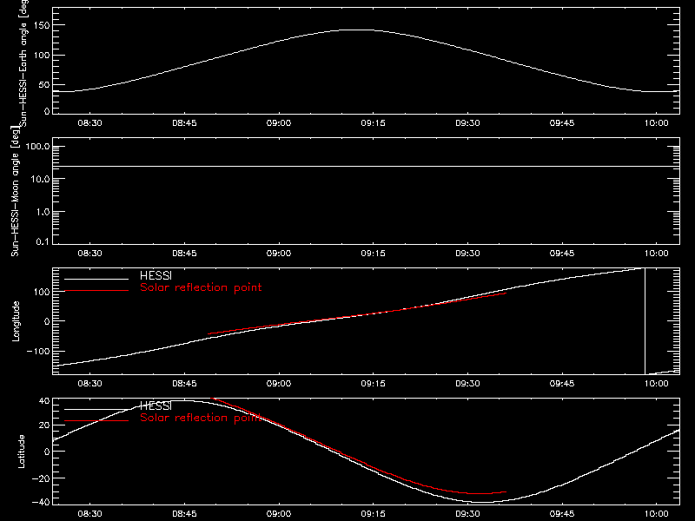
Task: Click 09:30 tick under Longitude plot
Action: 467,384
